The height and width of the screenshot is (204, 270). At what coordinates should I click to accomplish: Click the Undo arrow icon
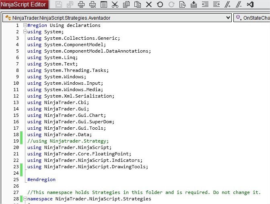160,4
